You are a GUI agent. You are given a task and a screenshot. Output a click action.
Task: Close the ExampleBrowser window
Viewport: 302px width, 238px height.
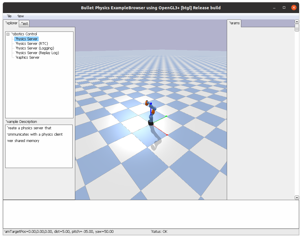(294, 8)
